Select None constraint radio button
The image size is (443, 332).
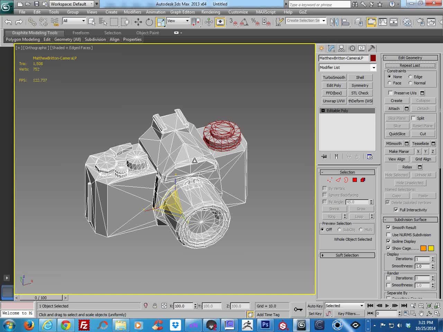pyautogui.click(x=390, y=77)
